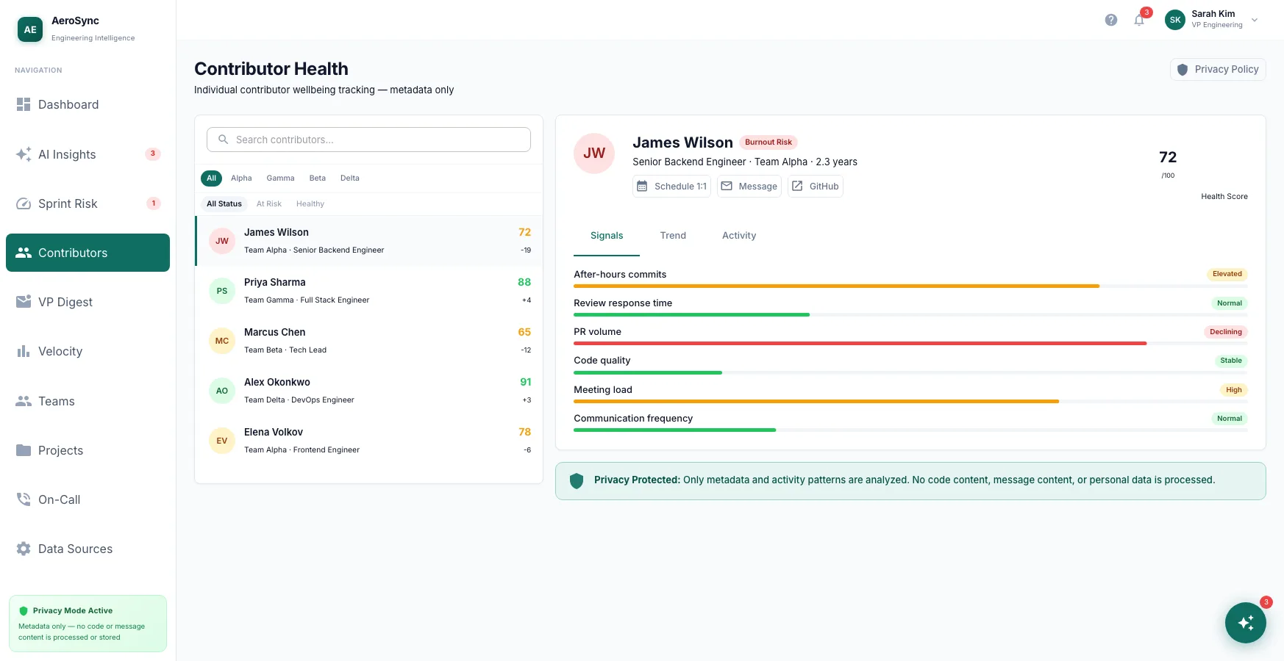This screenshot has width=1284, height=661.
Task: Switch to the Trend tab
Action: pos(673,236)
